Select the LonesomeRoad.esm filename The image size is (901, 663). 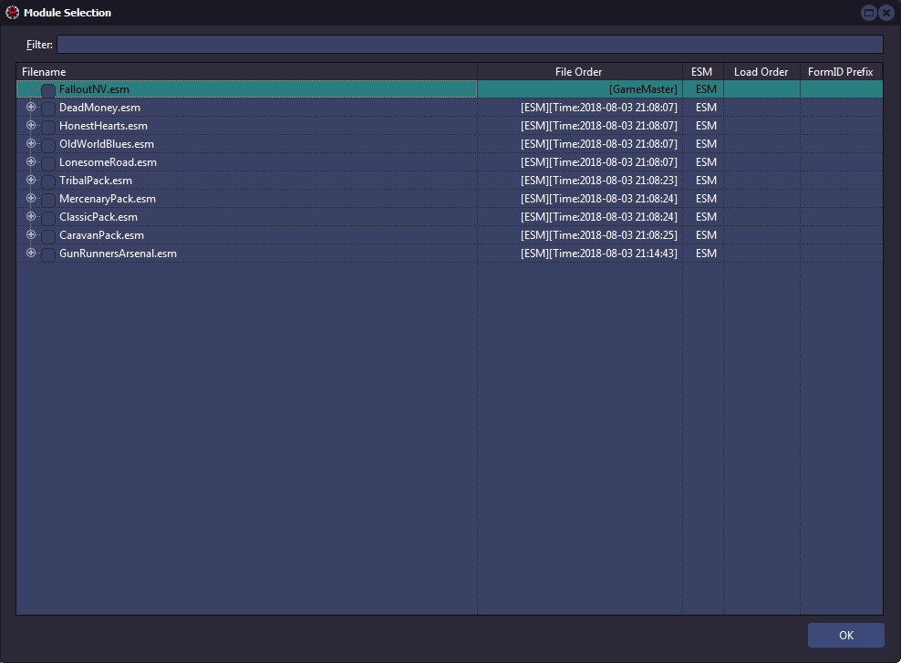[x=108, y=162]
